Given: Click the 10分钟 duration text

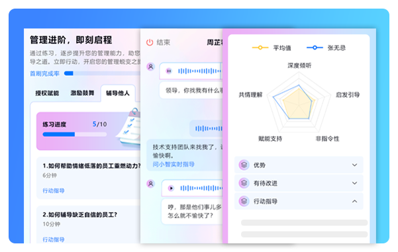Looking at the screenshot, I should [51, 224].
